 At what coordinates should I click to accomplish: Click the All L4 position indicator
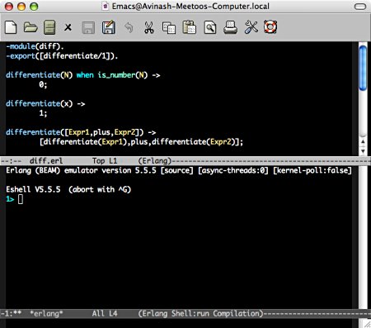click(x=105, y=313)
